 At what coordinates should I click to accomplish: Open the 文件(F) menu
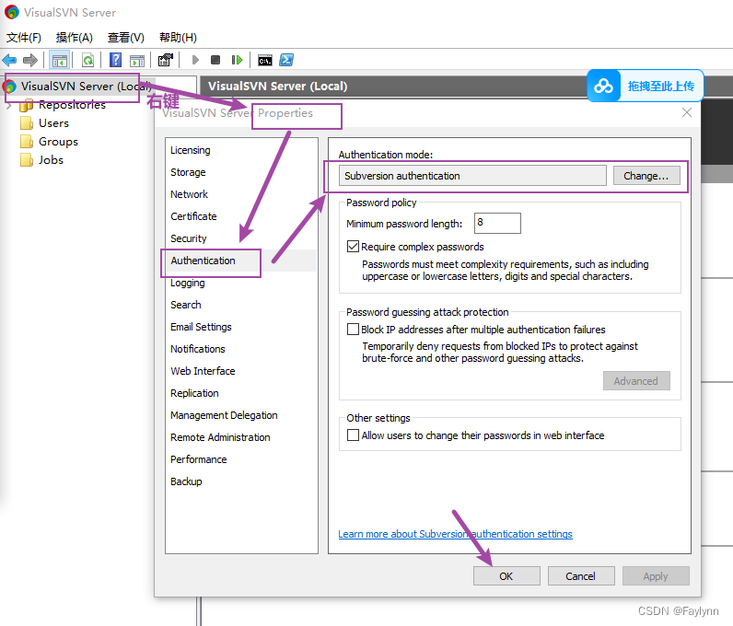point(23,38)
